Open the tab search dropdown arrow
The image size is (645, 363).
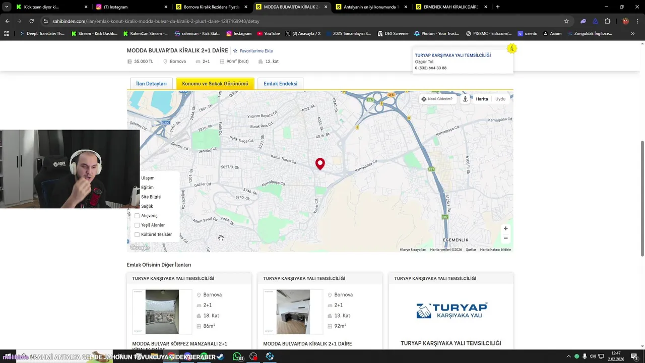[x=6, y=7]
